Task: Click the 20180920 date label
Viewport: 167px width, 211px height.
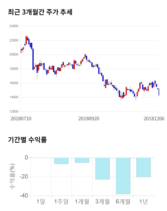Action: click(89, 118)
